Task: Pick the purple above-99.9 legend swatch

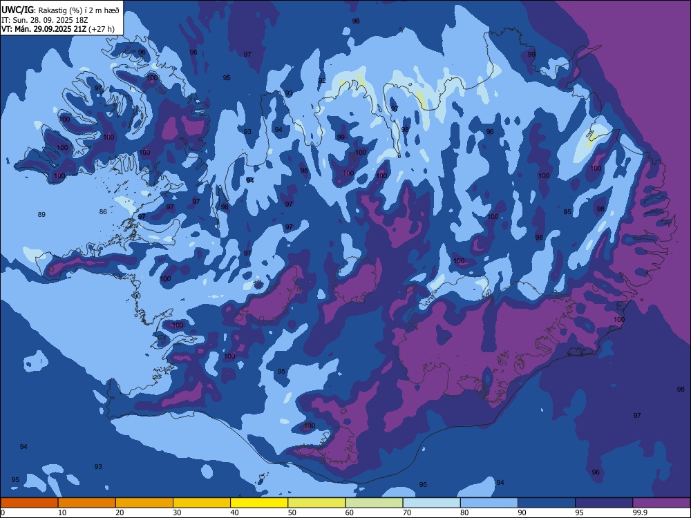Action: pos(661,503)
